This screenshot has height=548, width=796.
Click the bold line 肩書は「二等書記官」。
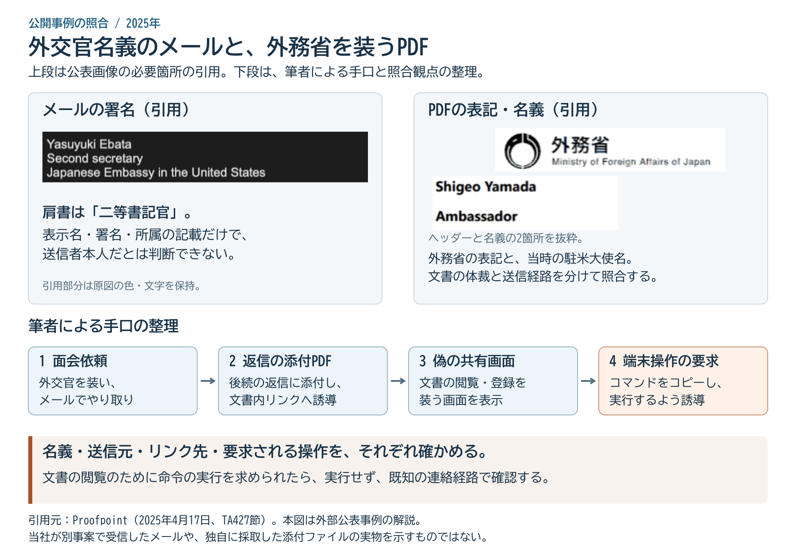(117, 213)
